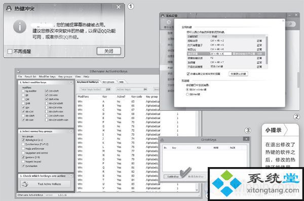Switch to the Key groups tab
Viewport: 304px width, 201px height.
coord(108,82)
